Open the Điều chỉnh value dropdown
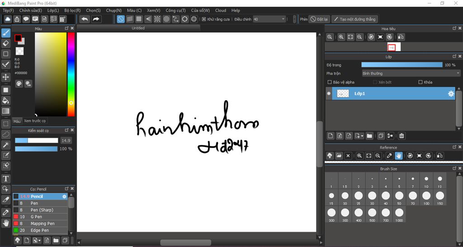Image resolution: width=463 pixels, height=247 pixels. click(269, 19)
